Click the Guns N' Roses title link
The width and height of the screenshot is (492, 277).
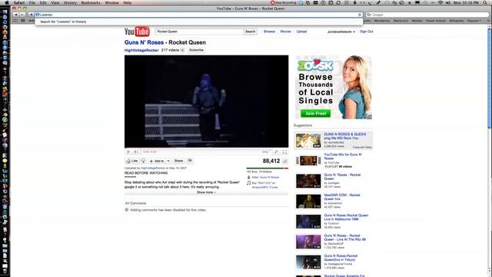click(144, 42)
